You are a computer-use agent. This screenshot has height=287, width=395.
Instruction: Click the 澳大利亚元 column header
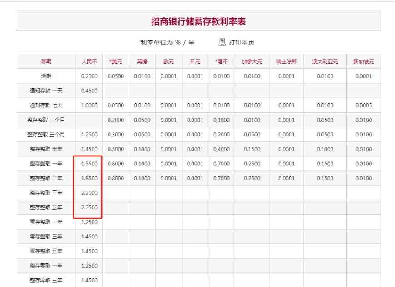point(325,62)
